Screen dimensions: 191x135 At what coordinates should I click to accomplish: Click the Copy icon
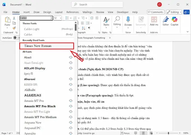(x=14, y=23)
